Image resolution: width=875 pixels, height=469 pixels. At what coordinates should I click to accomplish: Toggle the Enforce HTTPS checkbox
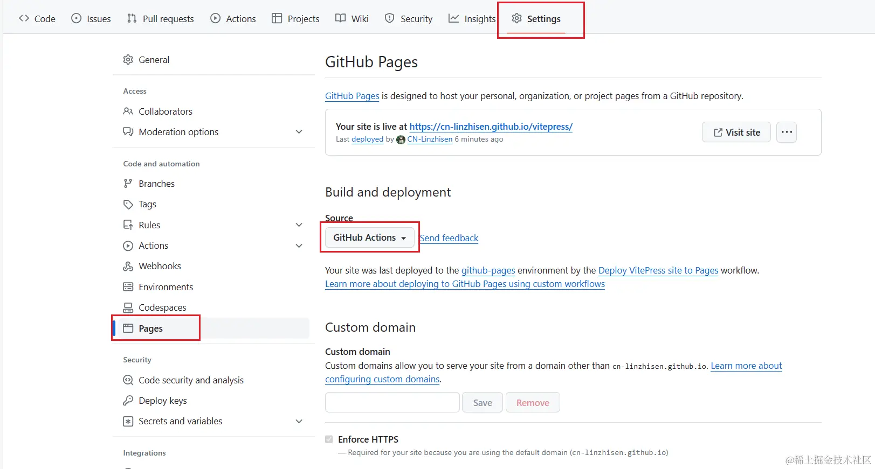coord(329,439)
